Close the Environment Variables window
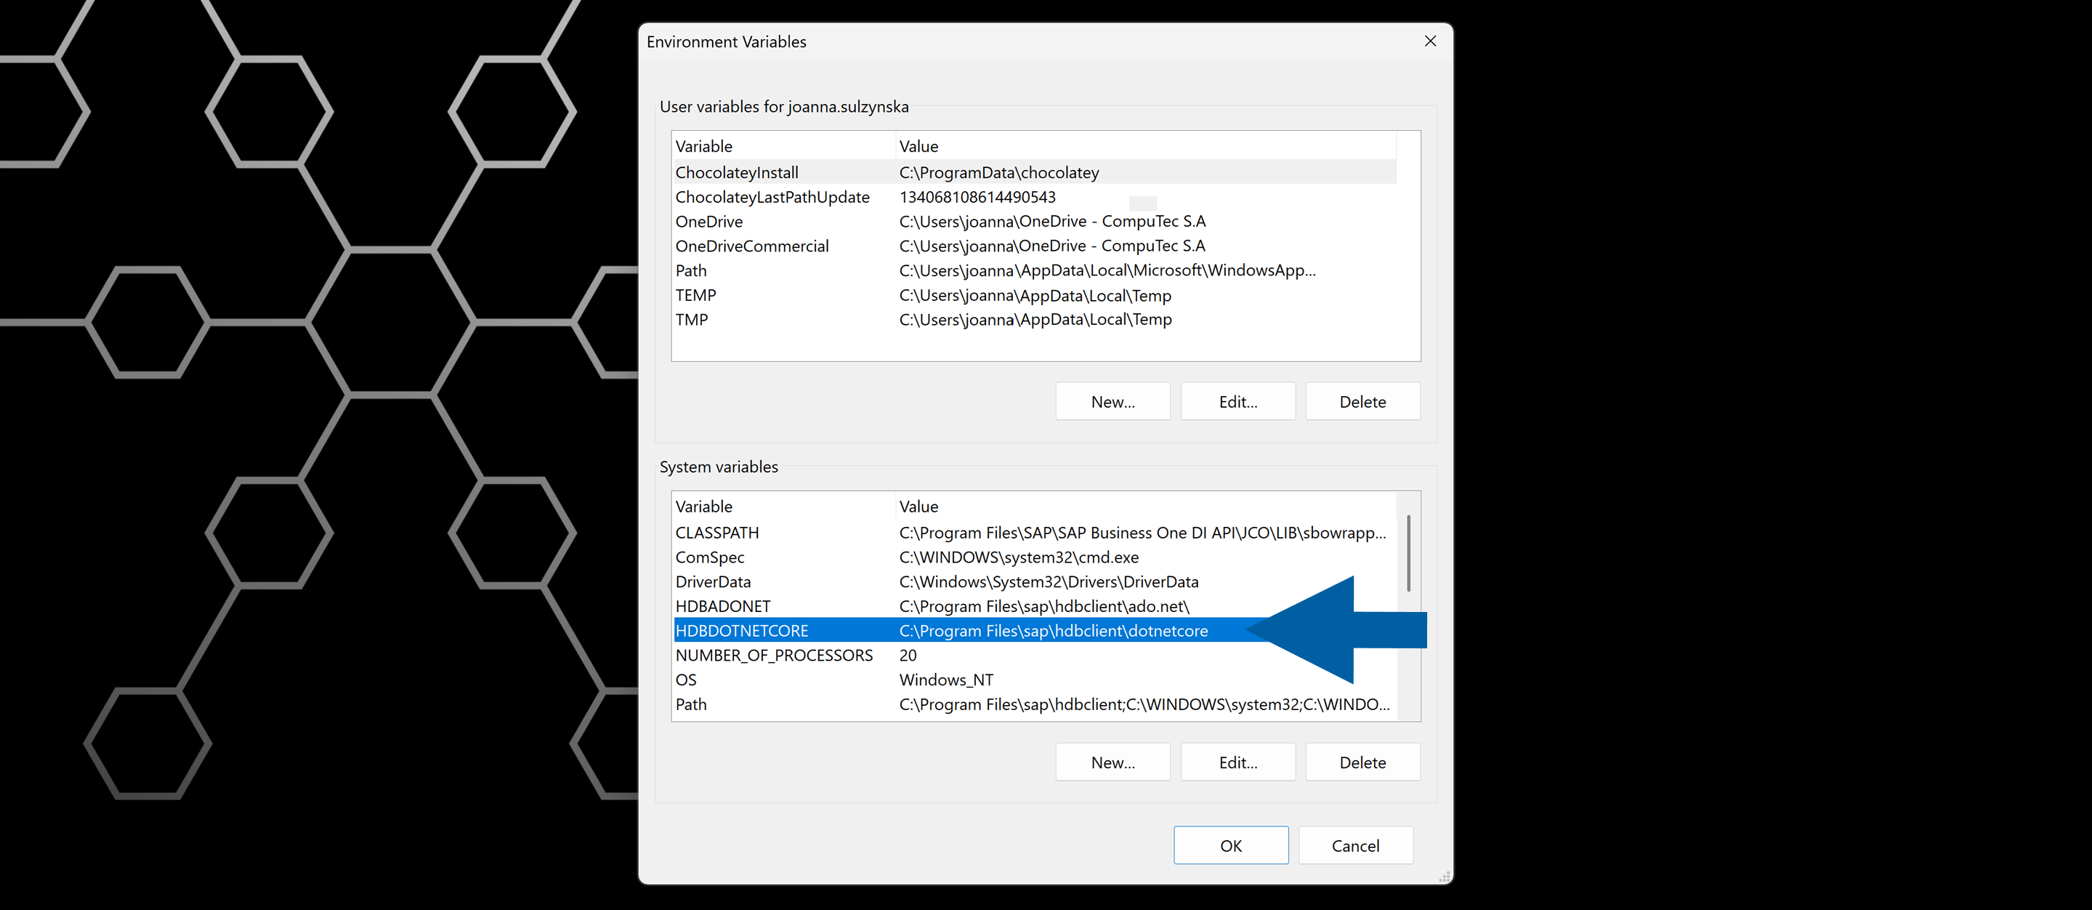Screen dimensions: 2092x910 [1430, 41]
